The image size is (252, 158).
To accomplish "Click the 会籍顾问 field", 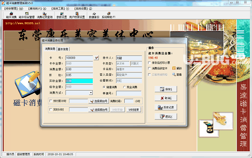I will point(129,80).
